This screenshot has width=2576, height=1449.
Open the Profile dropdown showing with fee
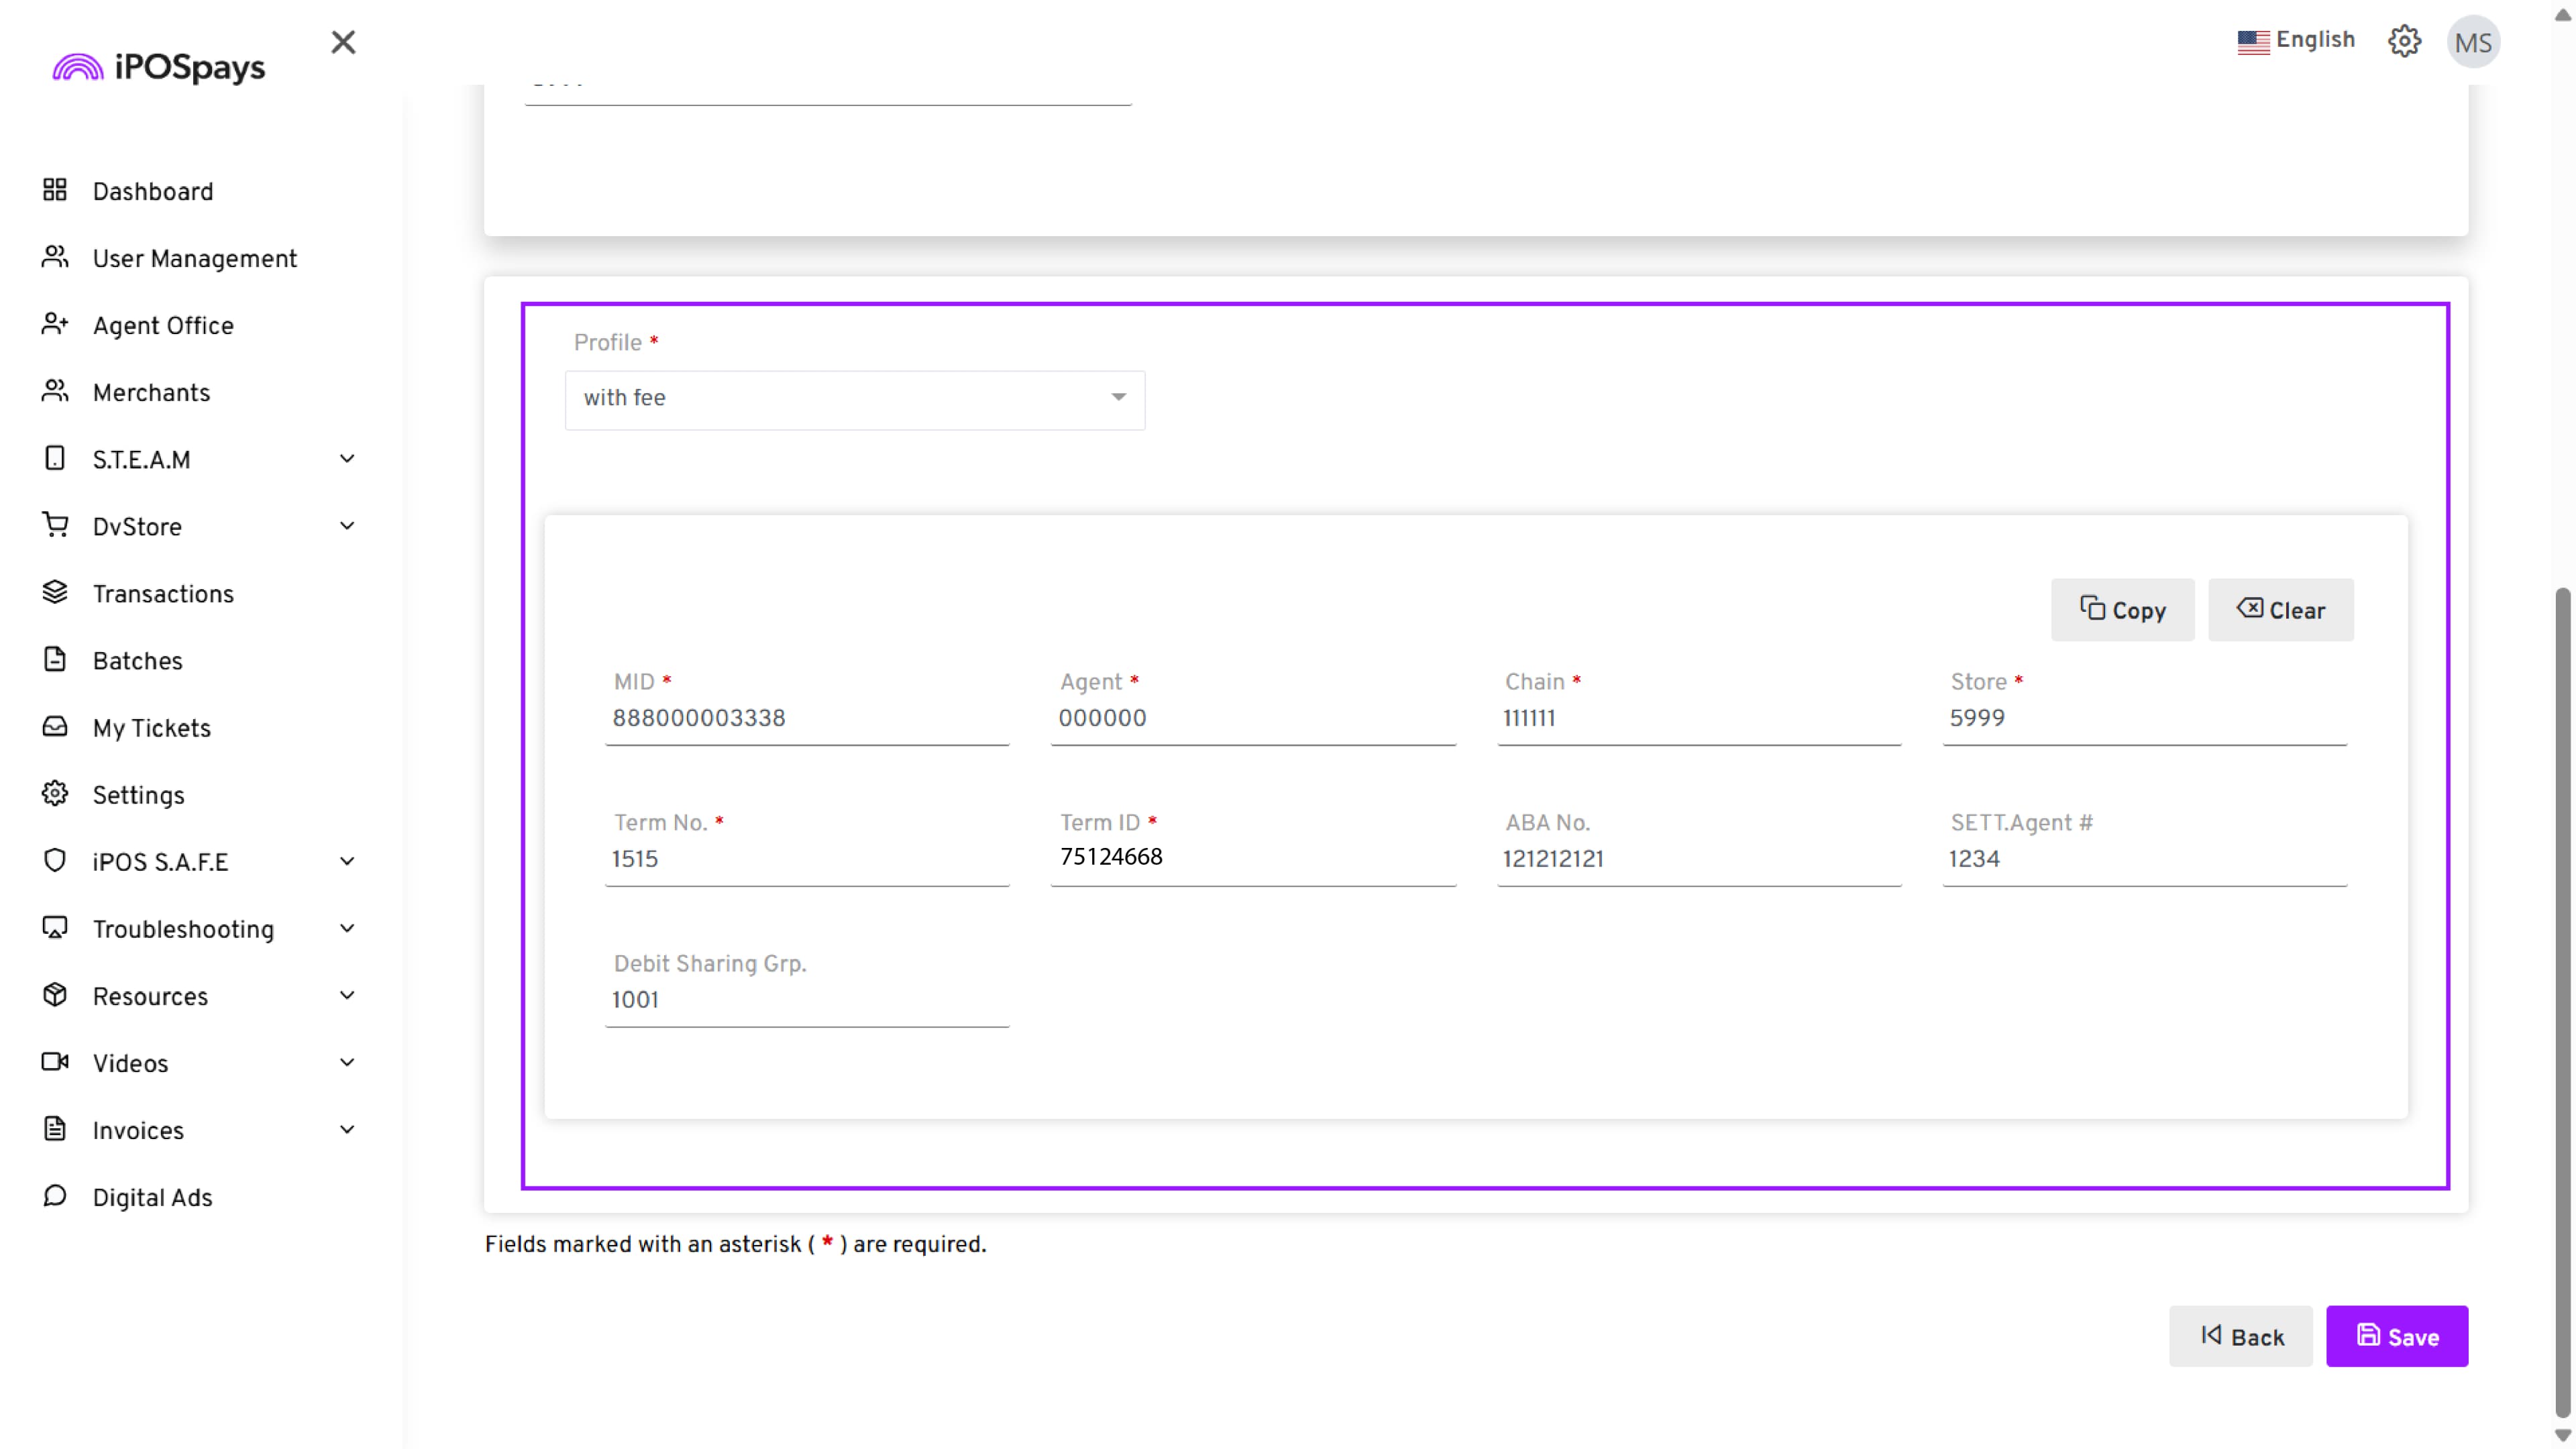[854, 399]
